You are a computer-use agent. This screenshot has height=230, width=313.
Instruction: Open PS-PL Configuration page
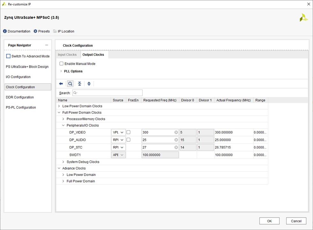coord(21,107)
